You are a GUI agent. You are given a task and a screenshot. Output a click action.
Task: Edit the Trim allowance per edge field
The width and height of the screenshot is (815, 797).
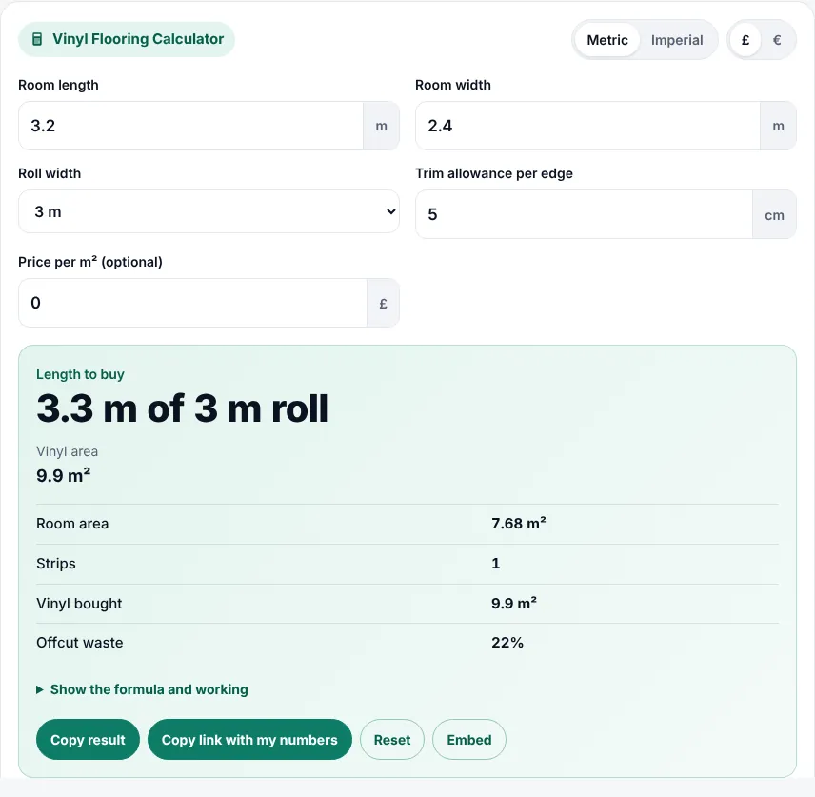click(585, 214)
